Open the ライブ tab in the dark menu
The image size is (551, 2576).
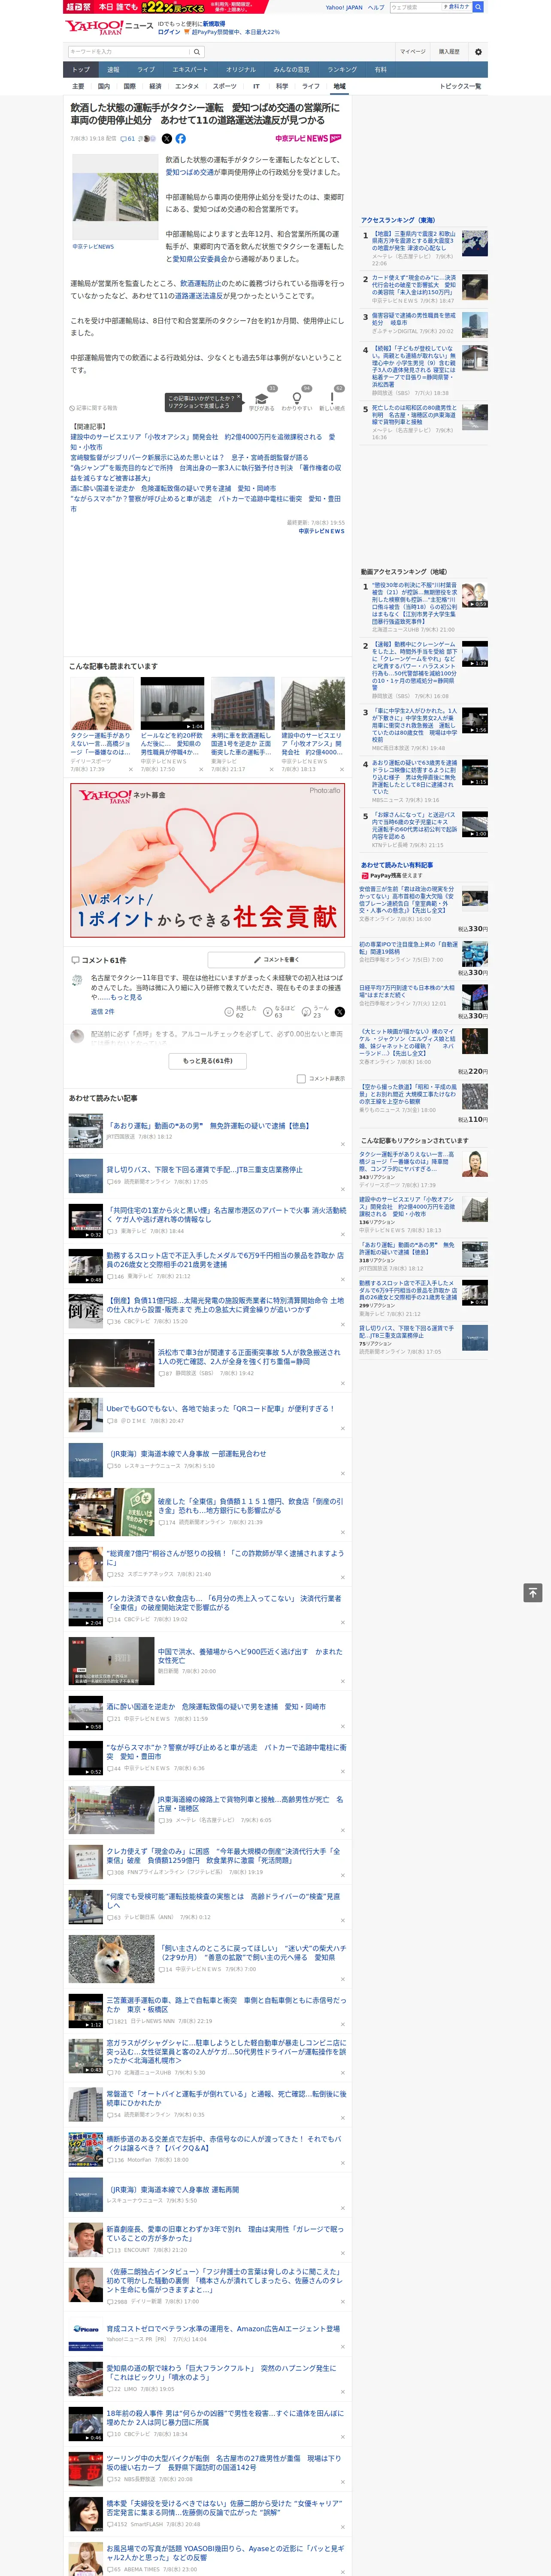(146, 70)
